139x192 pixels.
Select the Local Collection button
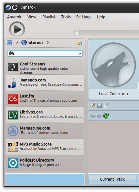pyautogui.click(x=113, y=94)
